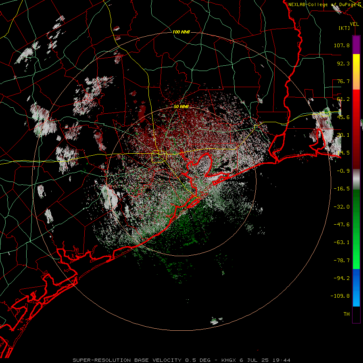Pick the yellow-orange segment of the color bar
The image size is (363, 363).
[356, 72]
